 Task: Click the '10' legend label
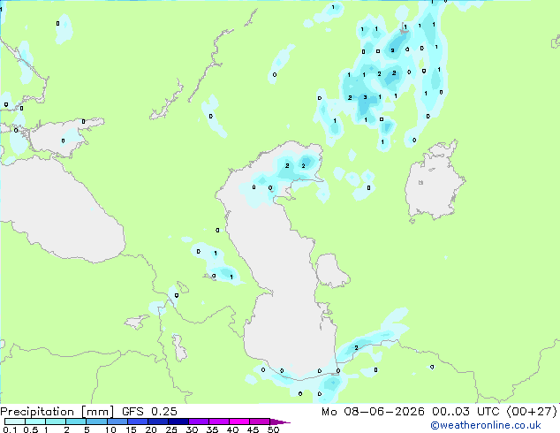click(x=110, y=429)
